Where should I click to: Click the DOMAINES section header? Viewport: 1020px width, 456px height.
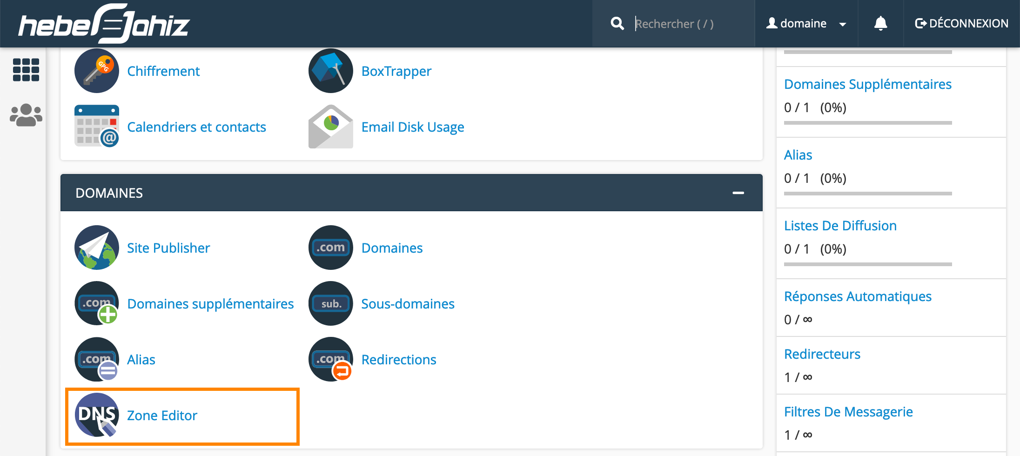coord(411,193)
